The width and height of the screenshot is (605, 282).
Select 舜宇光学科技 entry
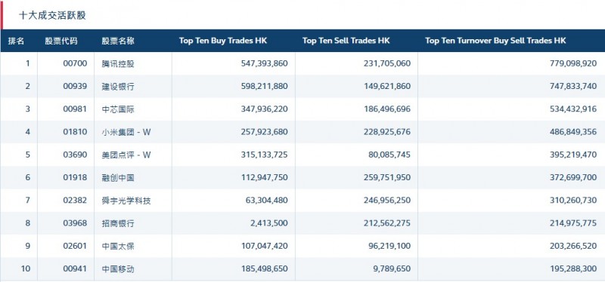pos(126,201)
